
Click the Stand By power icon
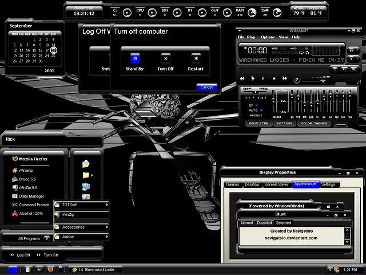click(x=134, y=58)
